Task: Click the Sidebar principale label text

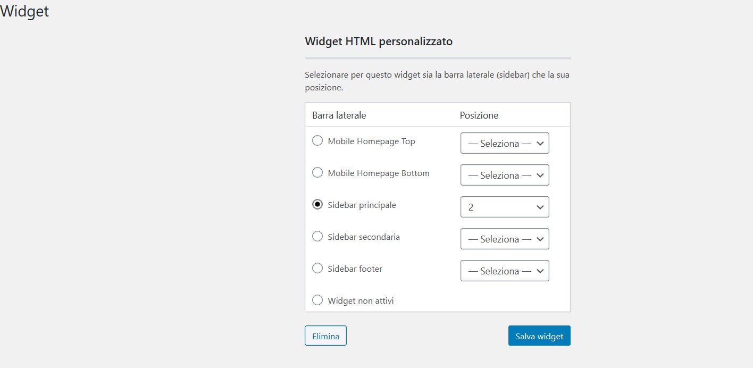Action: [362, 205]
